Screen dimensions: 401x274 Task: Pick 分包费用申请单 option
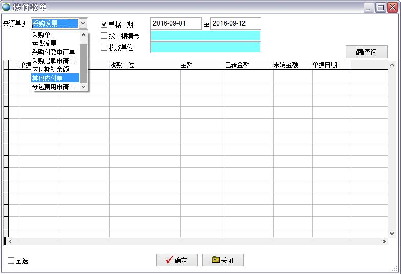click(54, 87)
